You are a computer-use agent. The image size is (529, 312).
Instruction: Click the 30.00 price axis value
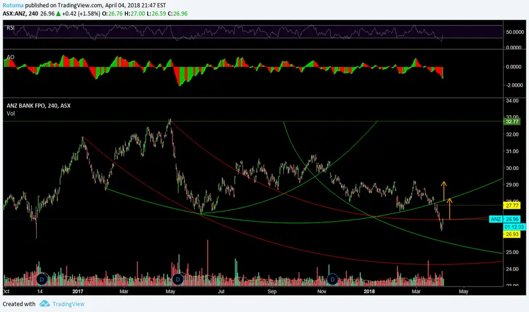click(512, 168)
